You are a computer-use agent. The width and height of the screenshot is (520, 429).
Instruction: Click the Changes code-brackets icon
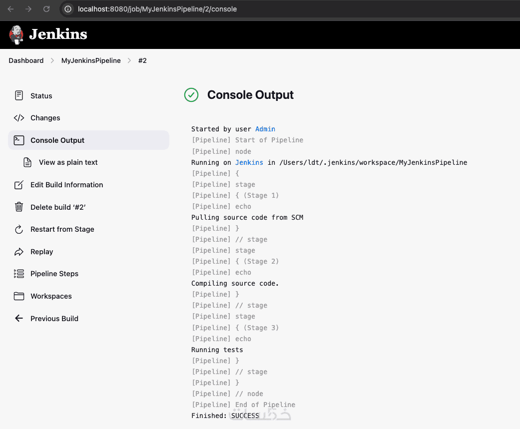coord(19,118)
